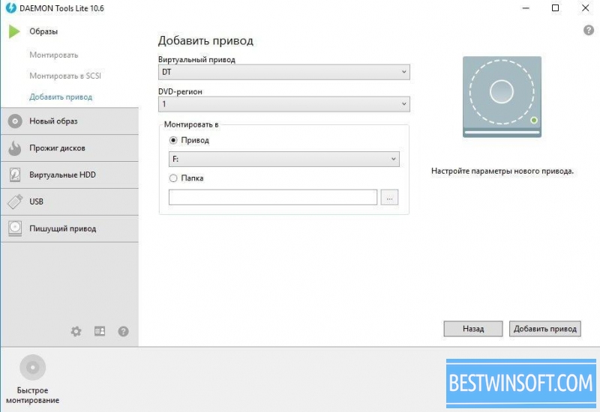Click the Быстрое монтирование disc icon
Image resolution: width=600 pixels, height=412 pixels.
pyautogui.click(x=32, y=367)
